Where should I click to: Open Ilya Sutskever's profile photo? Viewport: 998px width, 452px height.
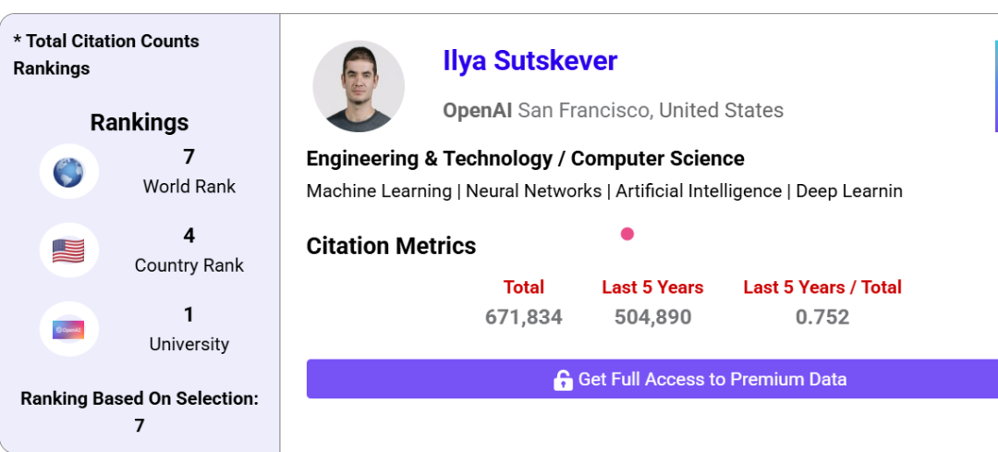click(x=359, y=86)
